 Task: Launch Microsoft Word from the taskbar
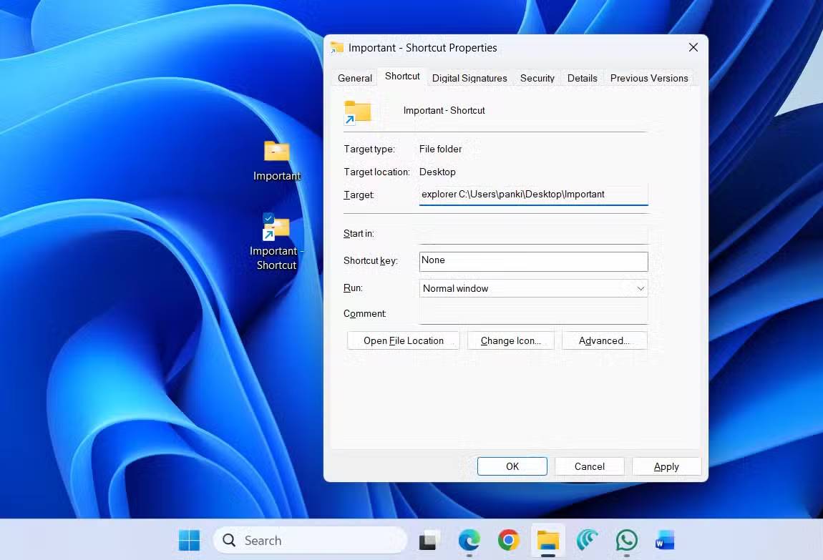(665, 540)
